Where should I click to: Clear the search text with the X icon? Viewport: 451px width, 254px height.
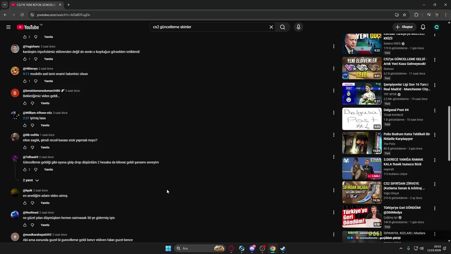click(271, 27)
